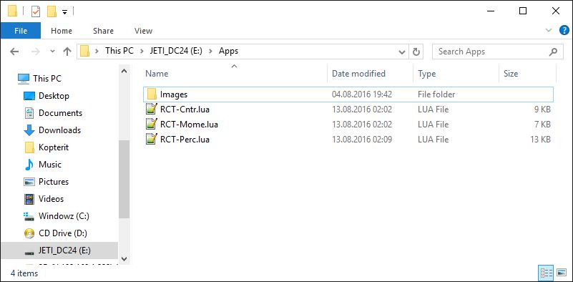Image resolution: width=573 pixels, height=282 pixels.
Task: Click the navigation pane scroll down arrow
Action: tap(124, 258)
